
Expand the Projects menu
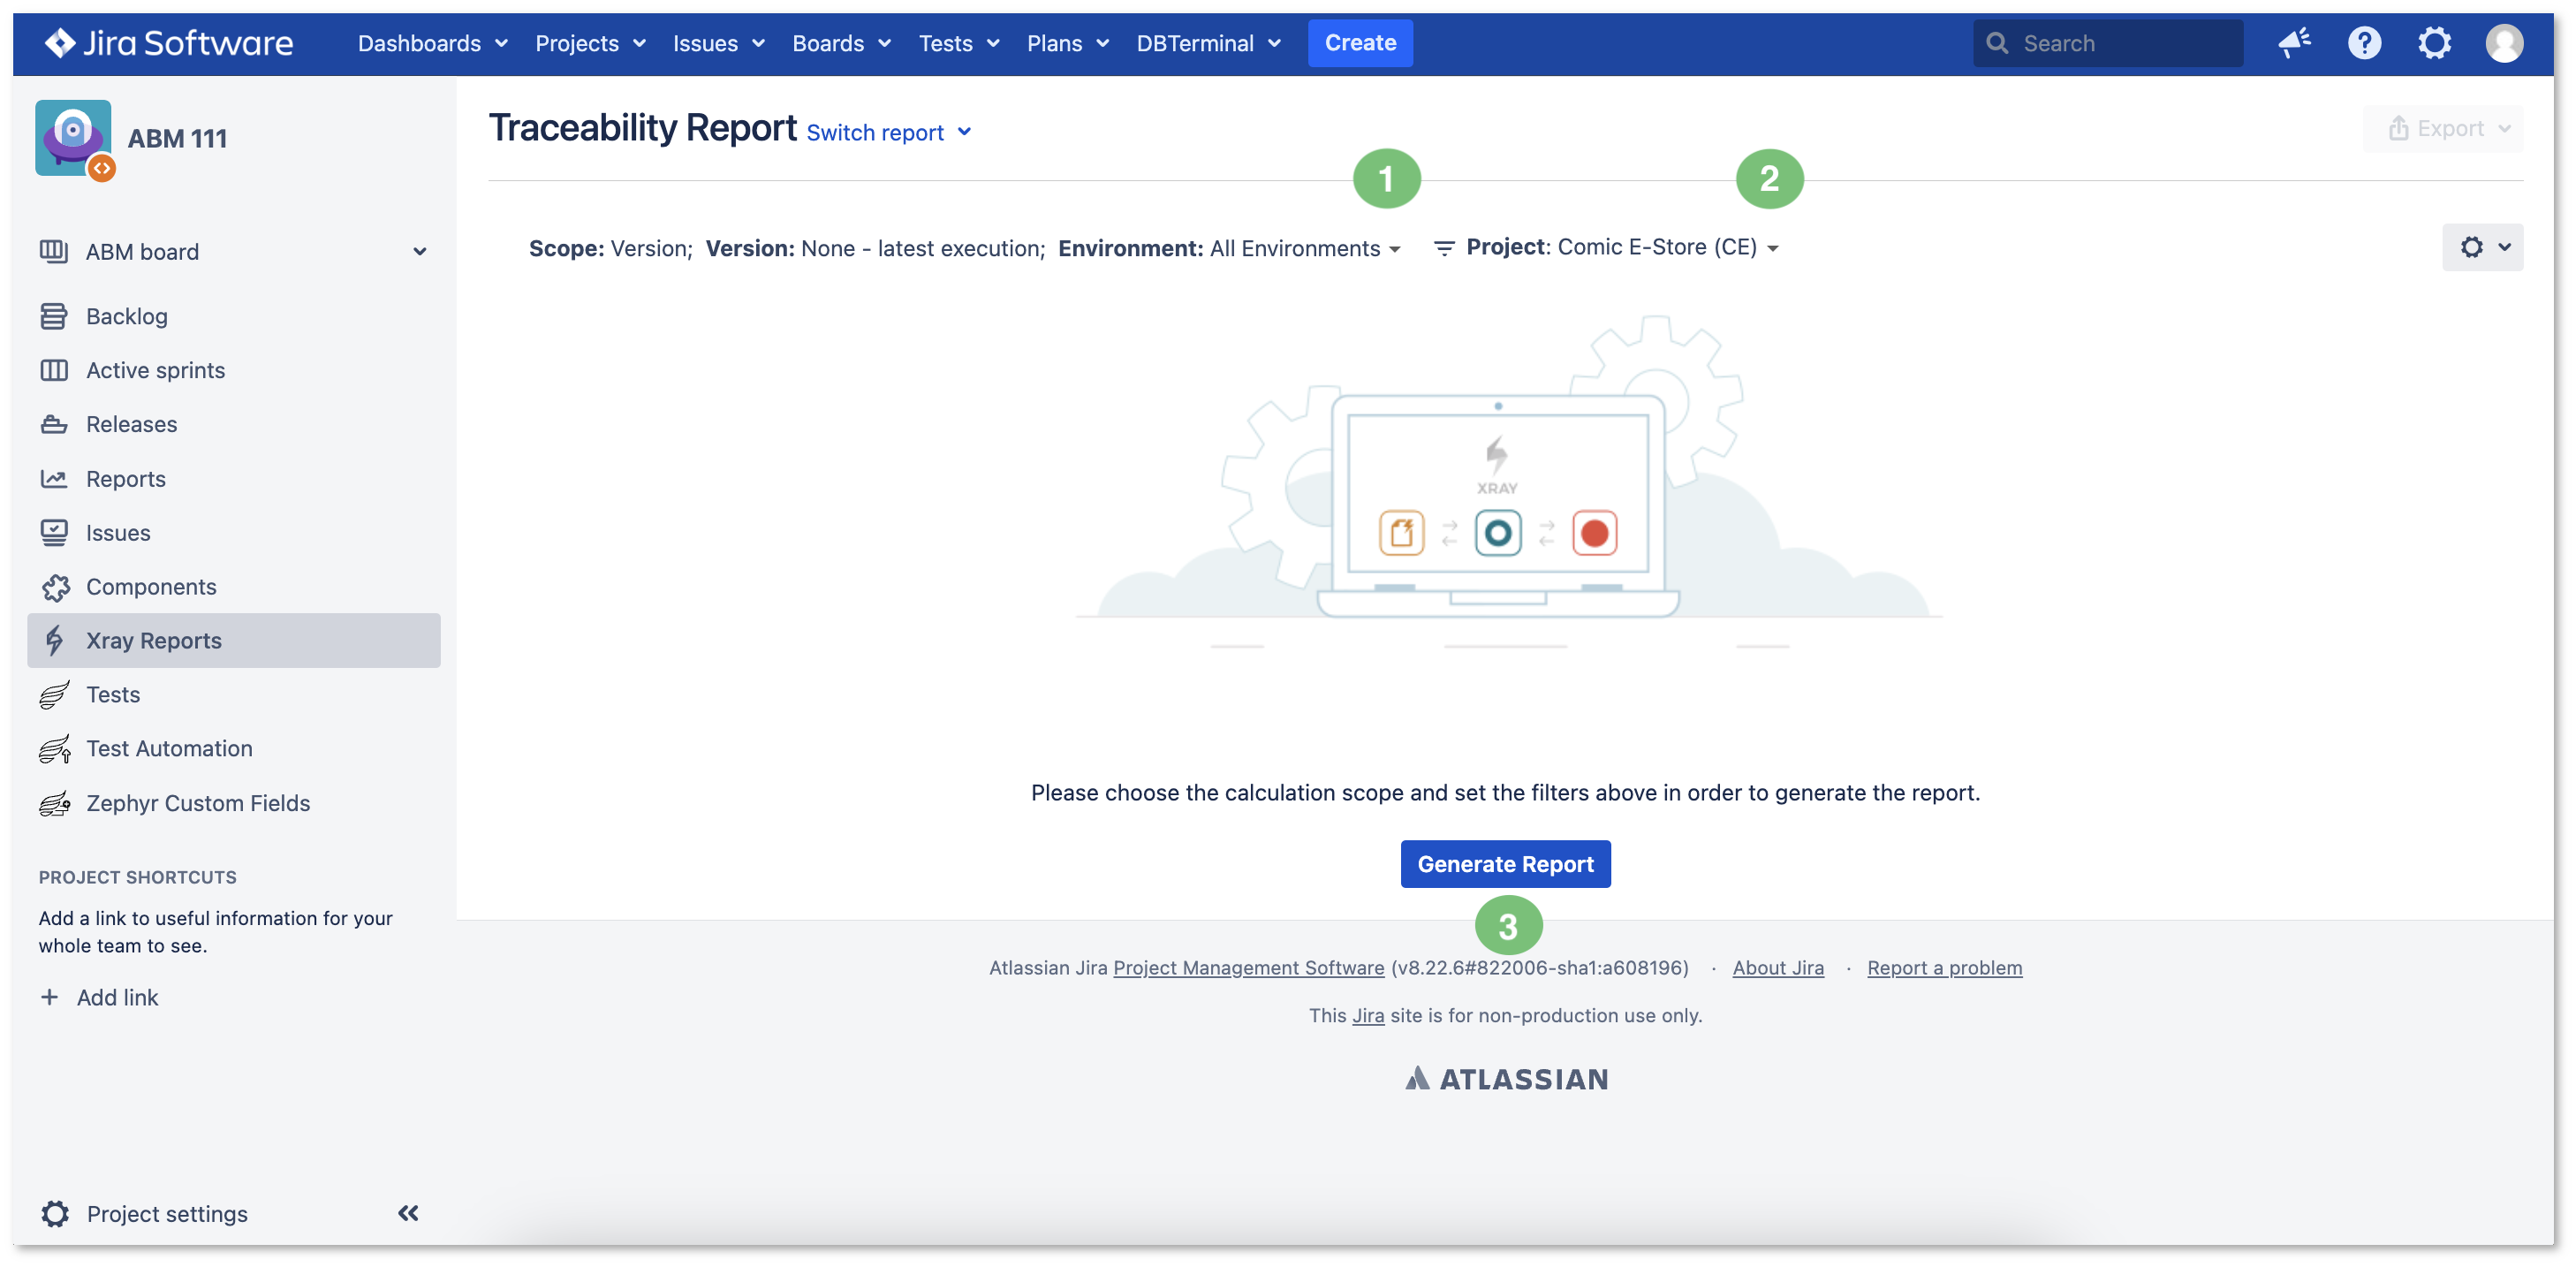[x=590, y=43]
